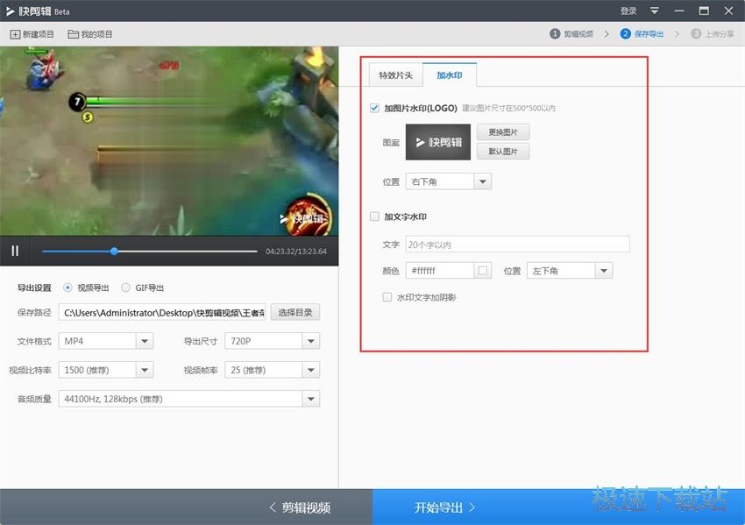This screenshot has height=525, width=745.
Task: Open 视频比特率 1500 dropdown
Action: (106, 370)
